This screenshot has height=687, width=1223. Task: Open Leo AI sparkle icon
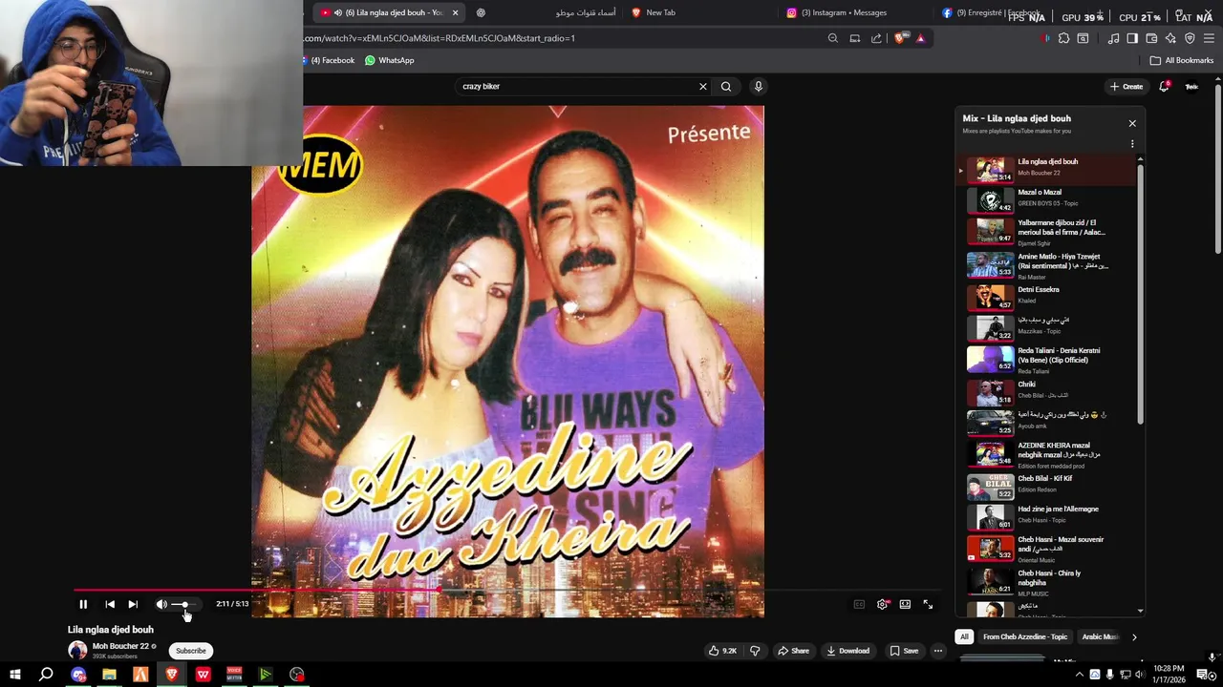click(x=1170, y=38)
